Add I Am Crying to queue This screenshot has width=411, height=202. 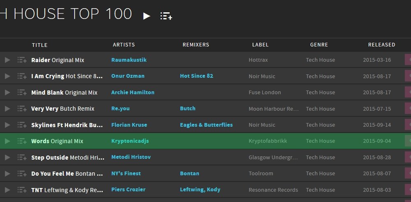pyautogui.click(x=22, y=76)
